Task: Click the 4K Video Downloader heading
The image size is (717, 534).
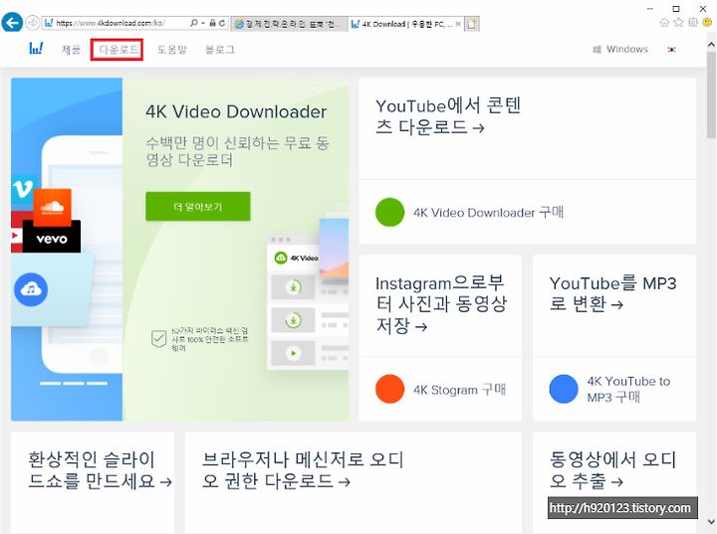Action: tap(236, 111)
